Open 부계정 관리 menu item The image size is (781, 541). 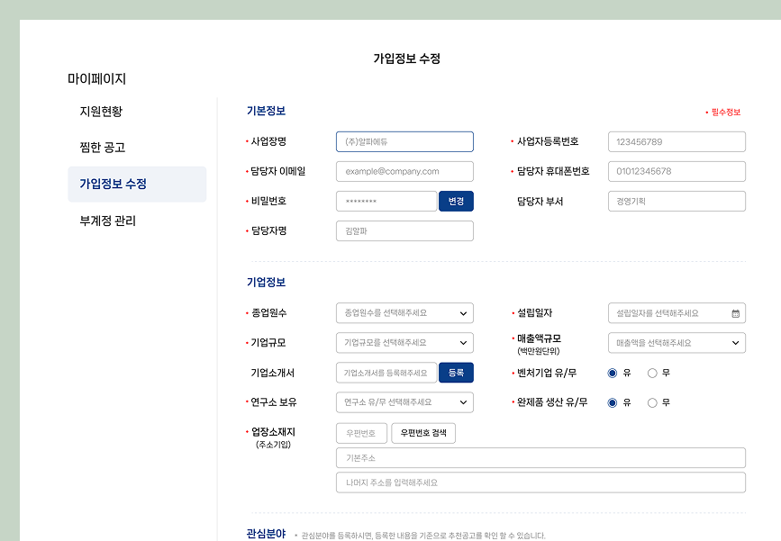point(108,221)
